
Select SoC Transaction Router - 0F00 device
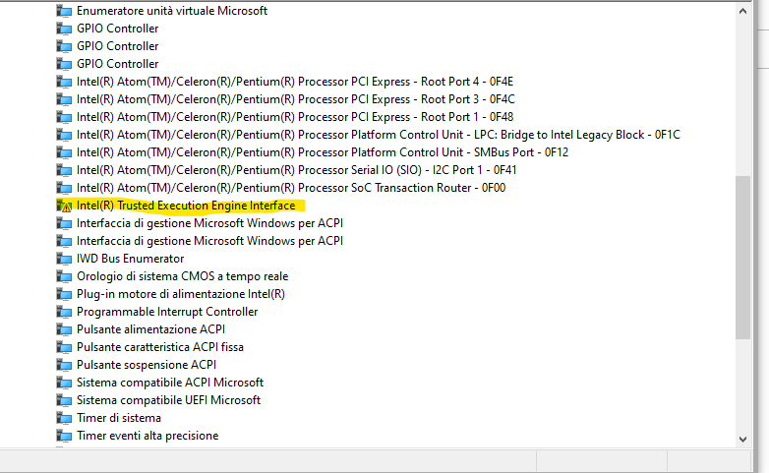tap(290, 188)
